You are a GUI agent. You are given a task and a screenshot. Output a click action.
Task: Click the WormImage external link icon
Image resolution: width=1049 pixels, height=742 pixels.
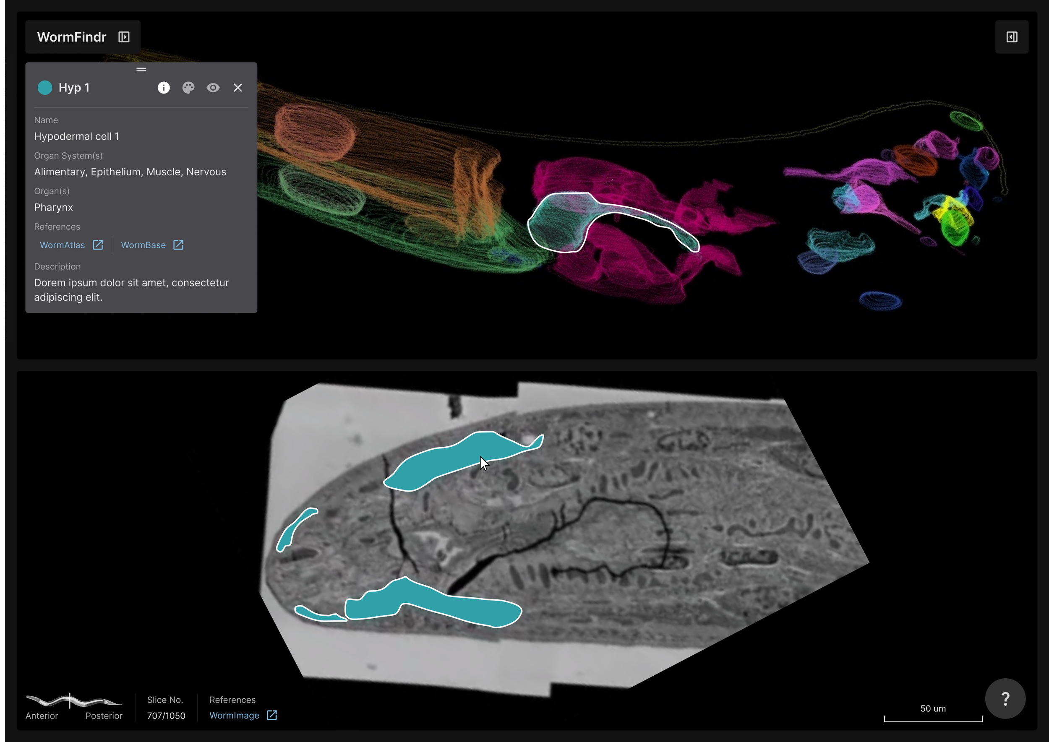272,715
